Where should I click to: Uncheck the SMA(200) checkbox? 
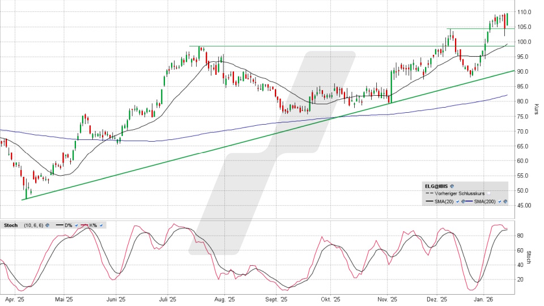[500, 202]
